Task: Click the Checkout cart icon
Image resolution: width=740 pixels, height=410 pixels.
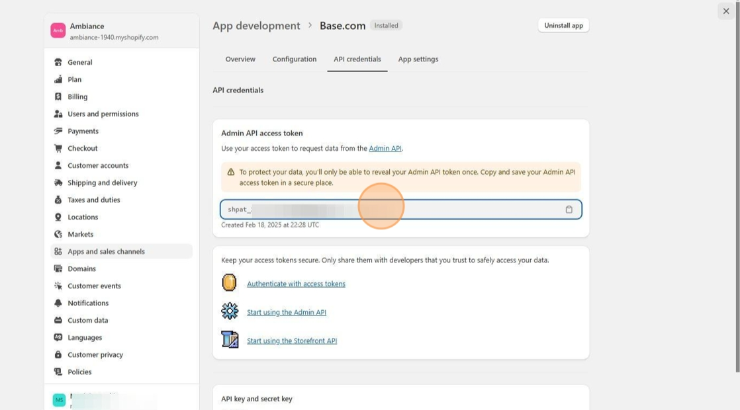Action: (58, 148)
